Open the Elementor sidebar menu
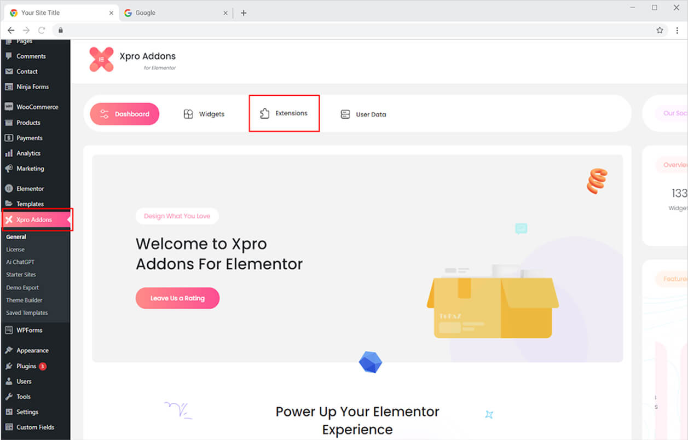Image resolution: width=688 pixels, height=440 pixels. [30, 189]
